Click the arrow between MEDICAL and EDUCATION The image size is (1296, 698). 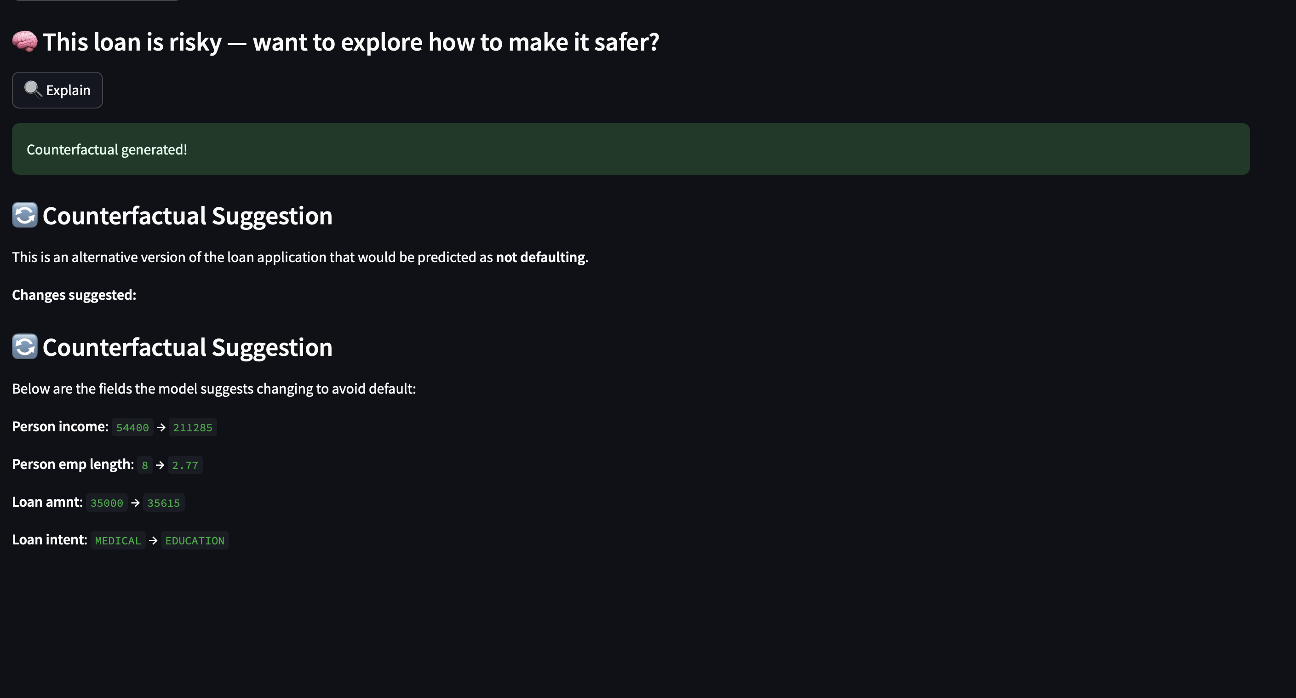coord(154,541)
